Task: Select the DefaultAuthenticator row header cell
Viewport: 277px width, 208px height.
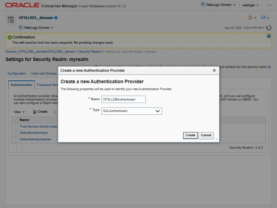Action: pos(15,133)
